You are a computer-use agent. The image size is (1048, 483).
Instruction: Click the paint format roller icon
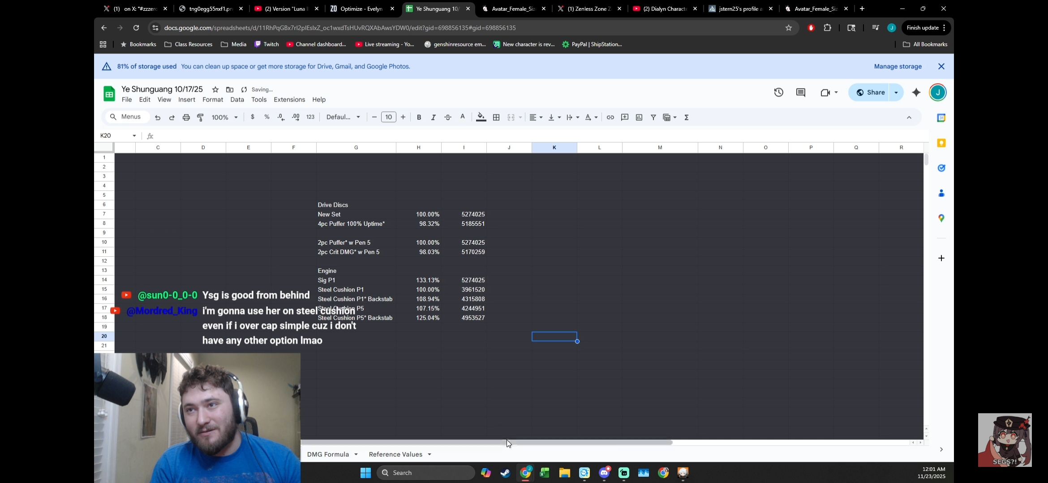[x=200, y=117]
